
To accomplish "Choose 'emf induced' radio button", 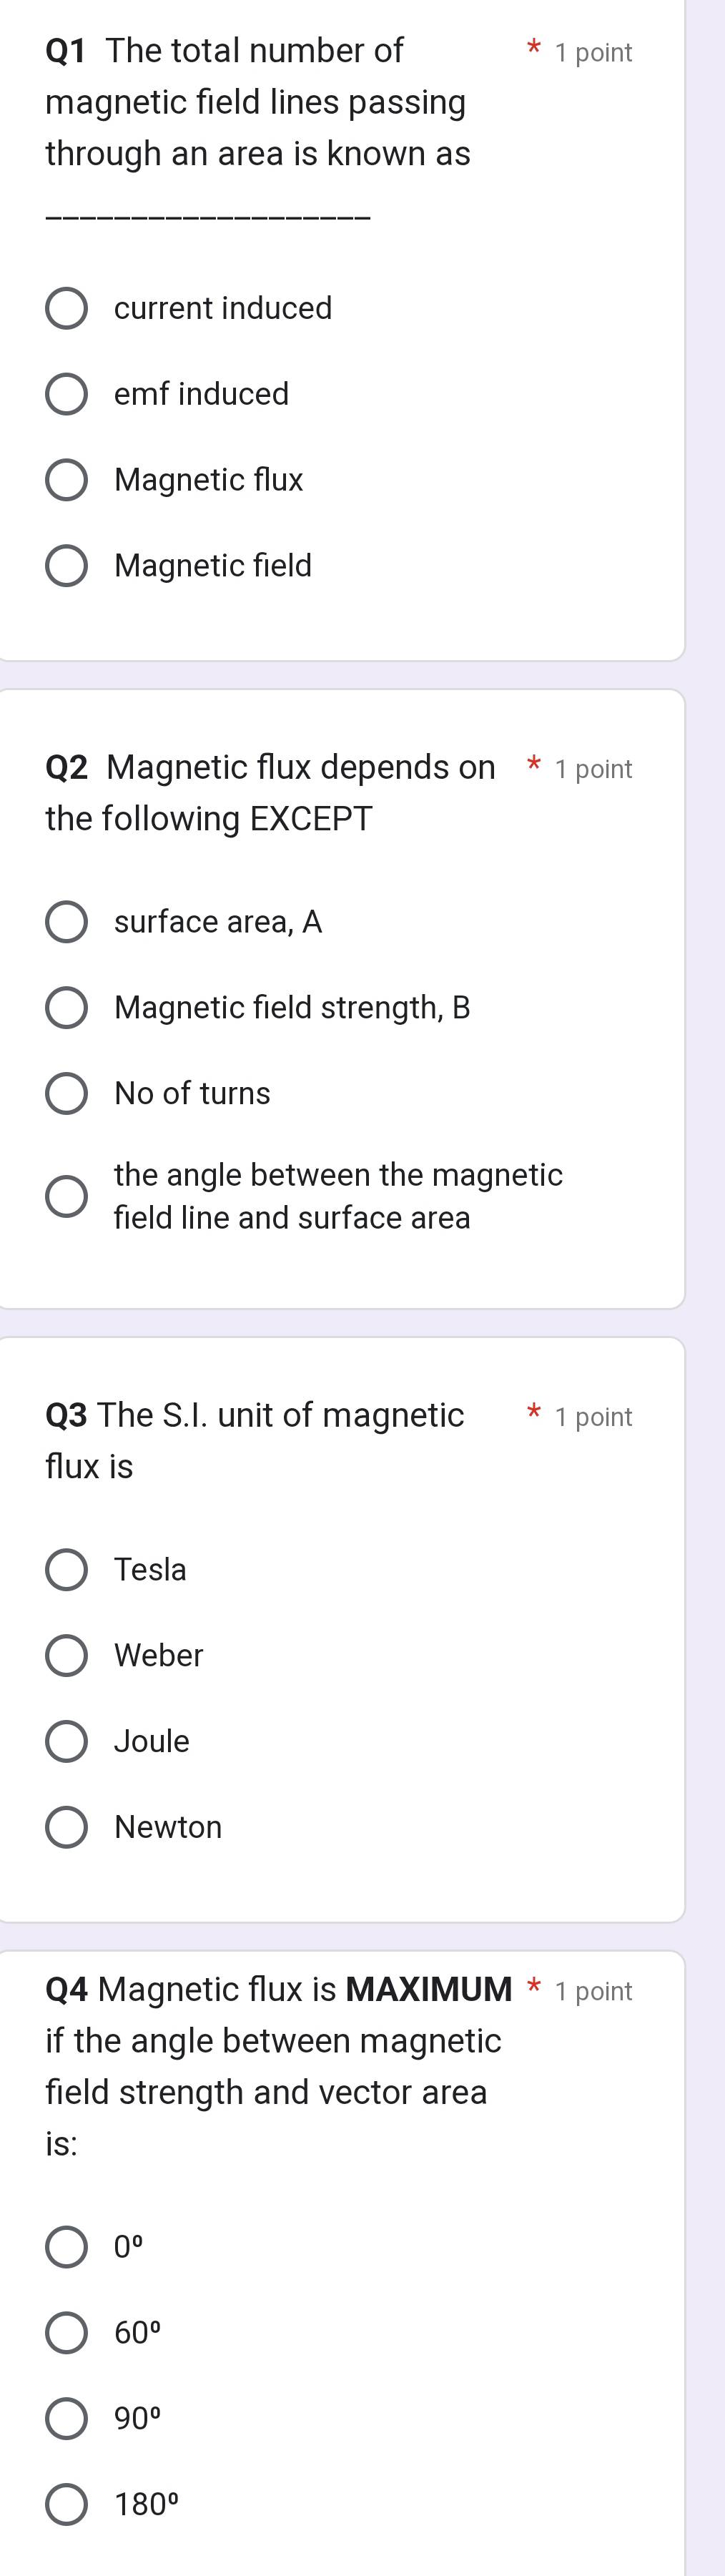I will pyautogui.click(x=66, y=394).
